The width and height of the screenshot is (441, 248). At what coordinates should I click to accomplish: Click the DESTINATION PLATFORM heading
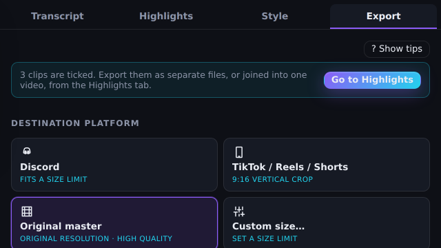tap(75, 123)
